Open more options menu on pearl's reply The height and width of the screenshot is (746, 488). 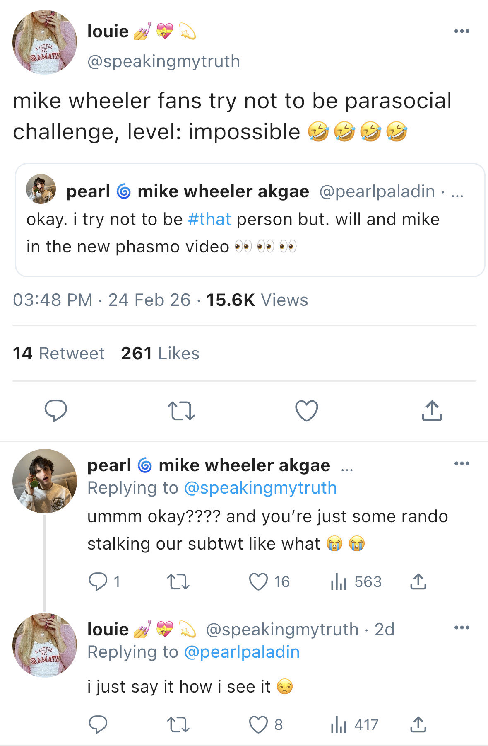click(462, 463)
